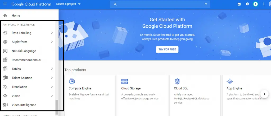Expand Translation submenu chevron

pos(52,87)
